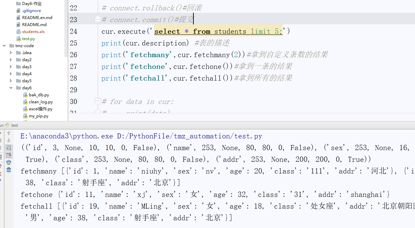
Task: Open clean_log.py in project tree
Action: (40, 102)
